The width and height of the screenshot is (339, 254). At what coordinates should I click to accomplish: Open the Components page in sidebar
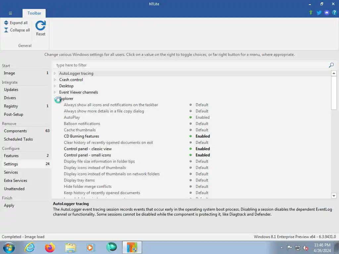tap(26, 131)
